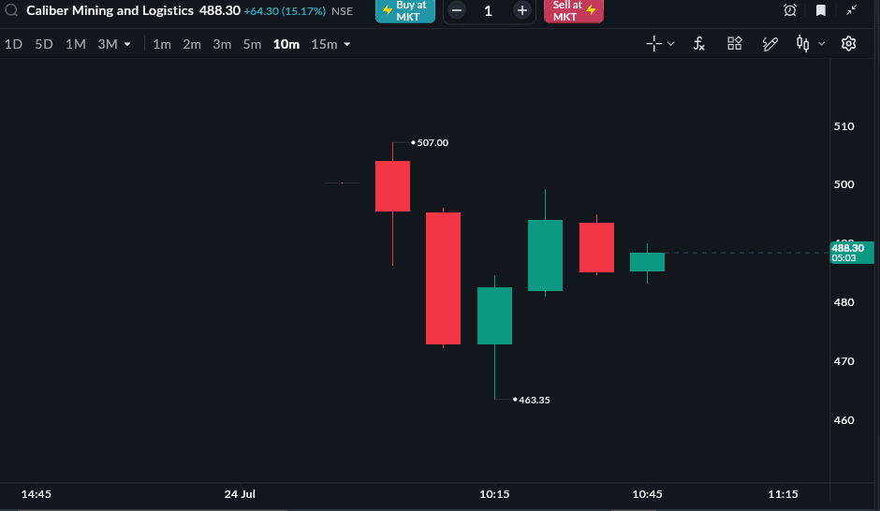Select the drawing pencil tool
The image size is (880, 511).
coord(770,44)
